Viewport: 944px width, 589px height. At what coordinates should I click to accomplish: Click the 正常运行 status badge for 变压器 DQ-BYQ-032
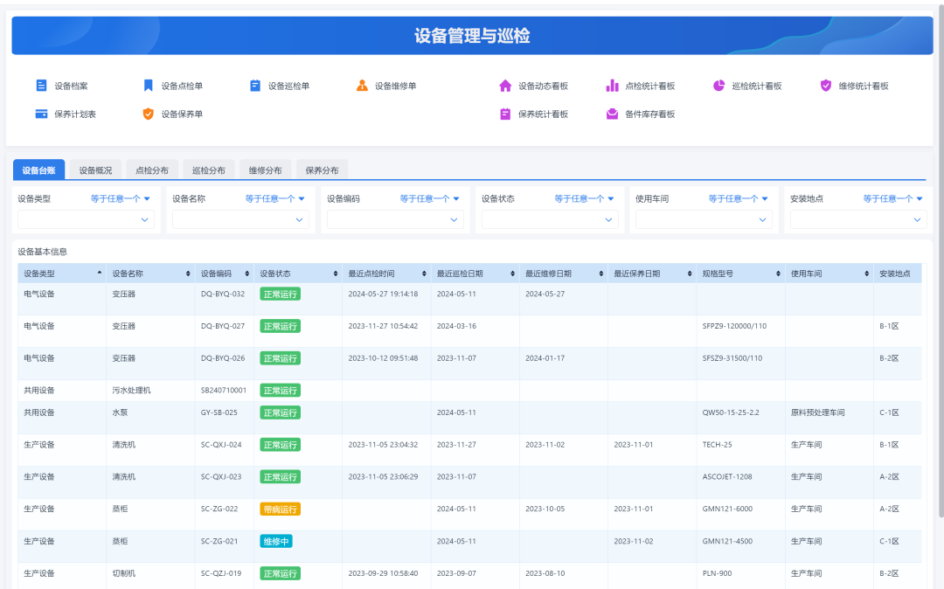tap(280, 295)
